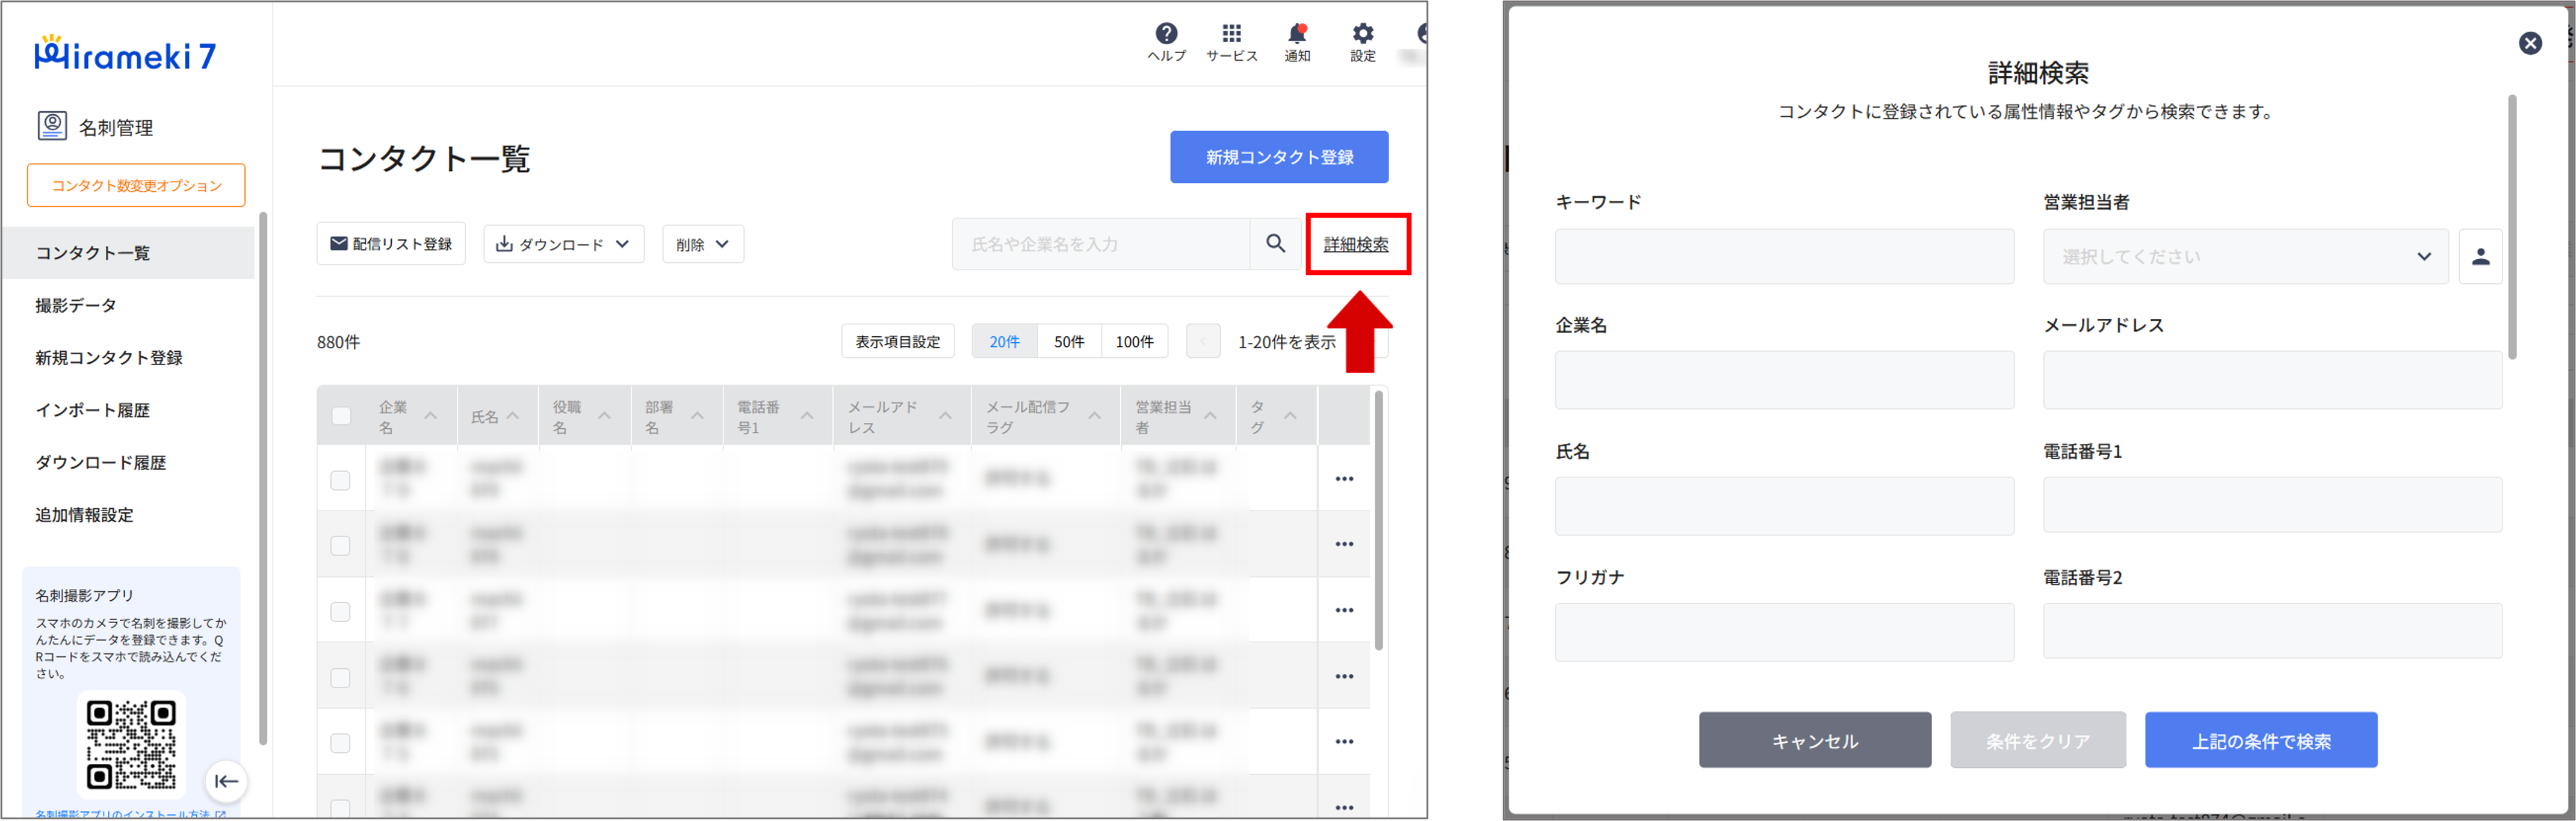Screen dimensions: 2576x821
Task: Tick the first contact row checkbox
Action: coord(341,481)
